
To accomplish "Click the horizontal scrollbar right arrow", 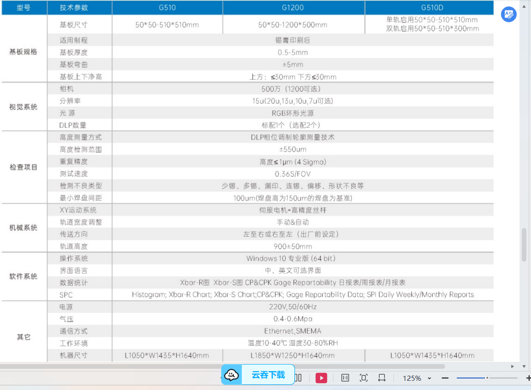I will pos(513,366).
